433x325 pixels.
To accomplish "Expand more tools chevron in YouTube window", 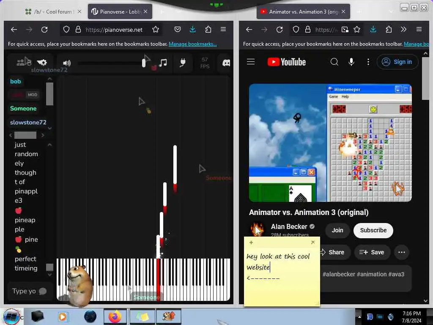I will point(403,29).
